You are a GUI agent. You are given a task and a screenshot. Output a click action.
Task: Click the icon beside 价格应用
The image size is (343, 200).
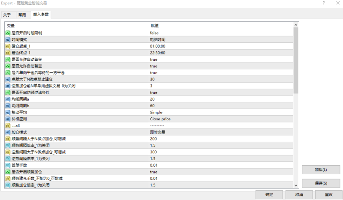click(x=8, y=119)
